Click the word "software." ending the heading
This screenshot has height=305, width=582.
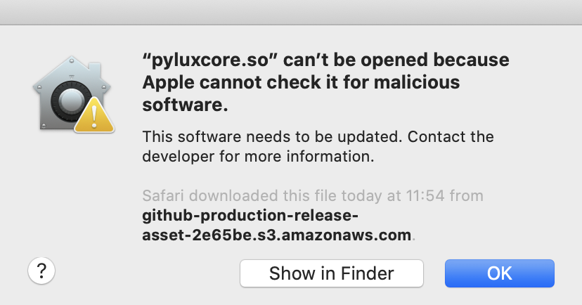point(186,105)
